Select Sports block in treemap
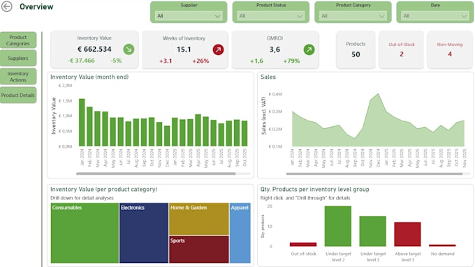This screenshot has height=267, width=475. pyautogui.click(x=199, y=250)
